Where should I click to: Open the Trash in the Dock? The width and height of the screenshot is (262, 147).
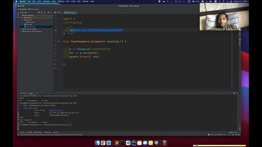click(165, 143)
